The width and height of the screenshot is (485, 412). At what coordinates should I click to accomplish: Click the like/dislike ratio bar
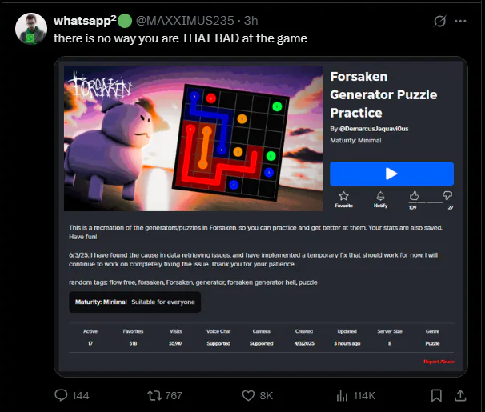pos(431,202)
